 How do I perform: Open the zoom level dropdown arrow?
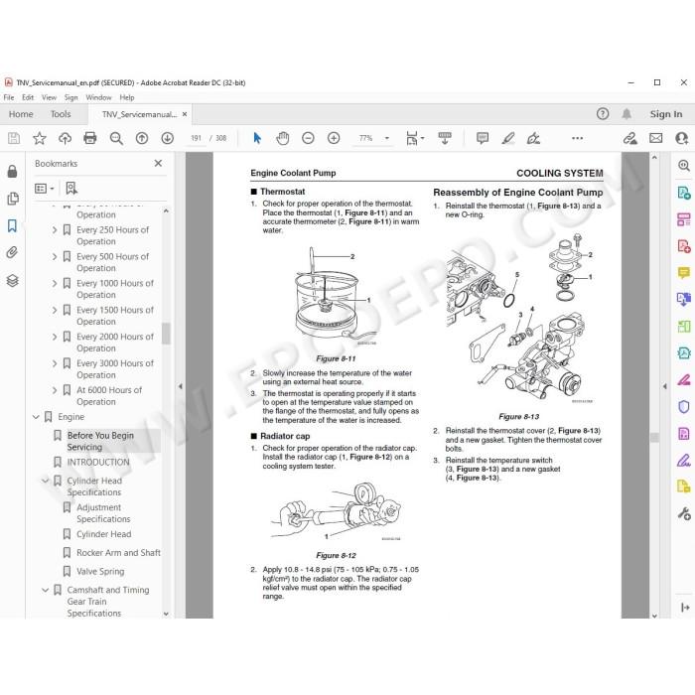pyautogui.click(x=387, y=138)
